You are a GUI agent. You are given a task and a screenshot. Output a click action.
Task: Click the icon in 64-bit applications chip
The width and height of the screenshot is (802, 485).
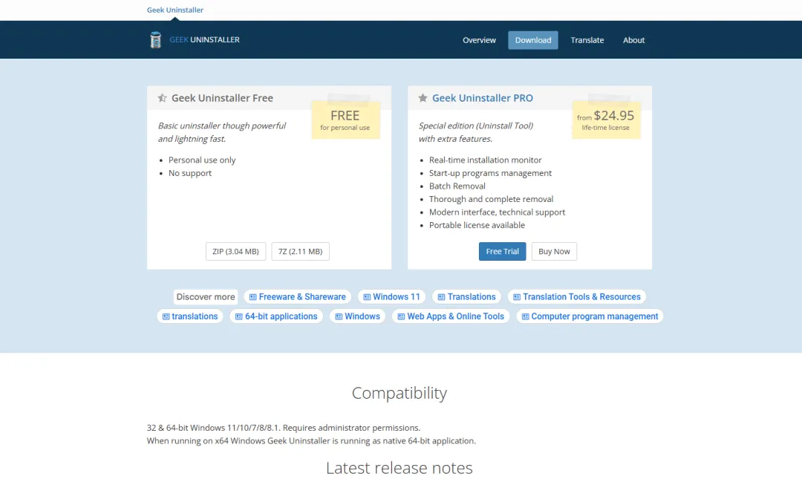(239, 316)
